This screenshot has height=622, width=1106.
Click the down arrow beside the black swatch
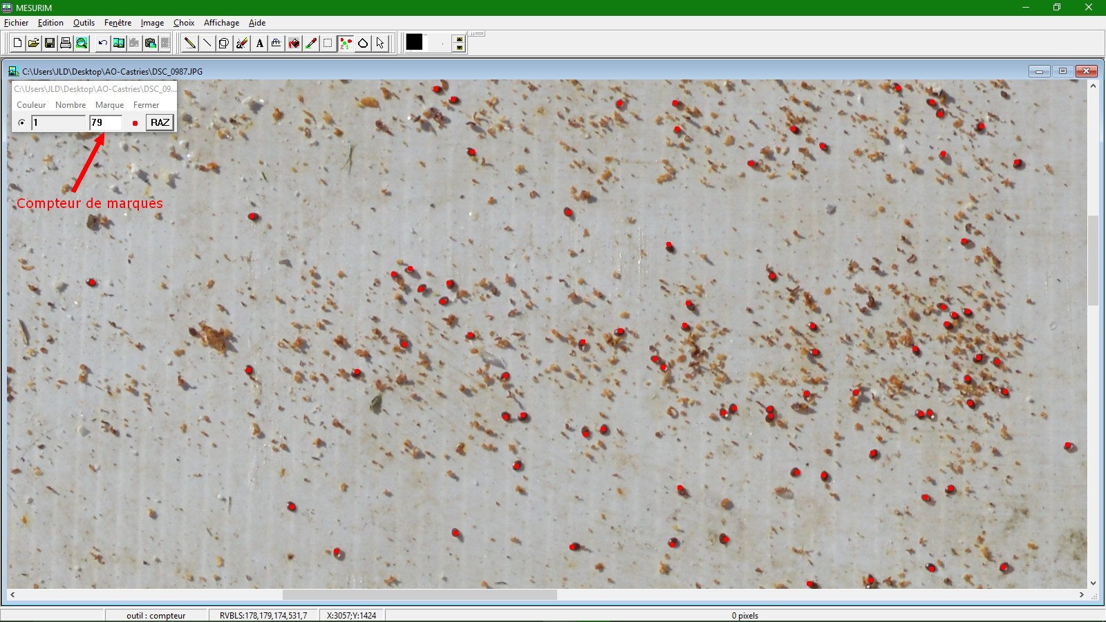459,48
